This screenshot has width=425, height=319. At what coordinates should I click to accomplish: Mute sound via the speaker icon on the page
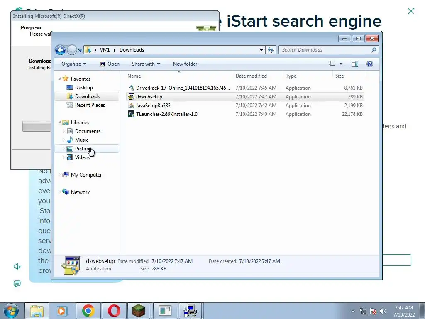tap(17, 267)
